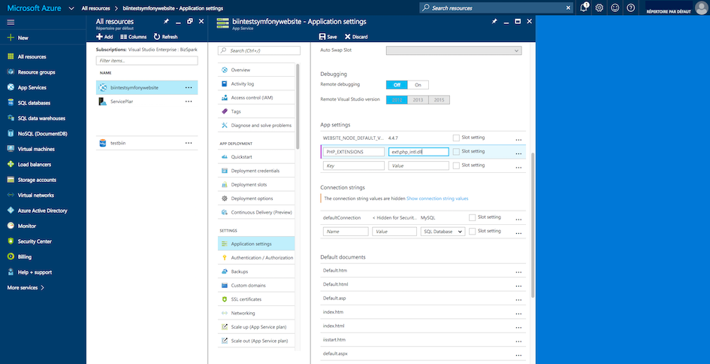
Task: Open the help question mark icon
Action: [x=630, y=8]
